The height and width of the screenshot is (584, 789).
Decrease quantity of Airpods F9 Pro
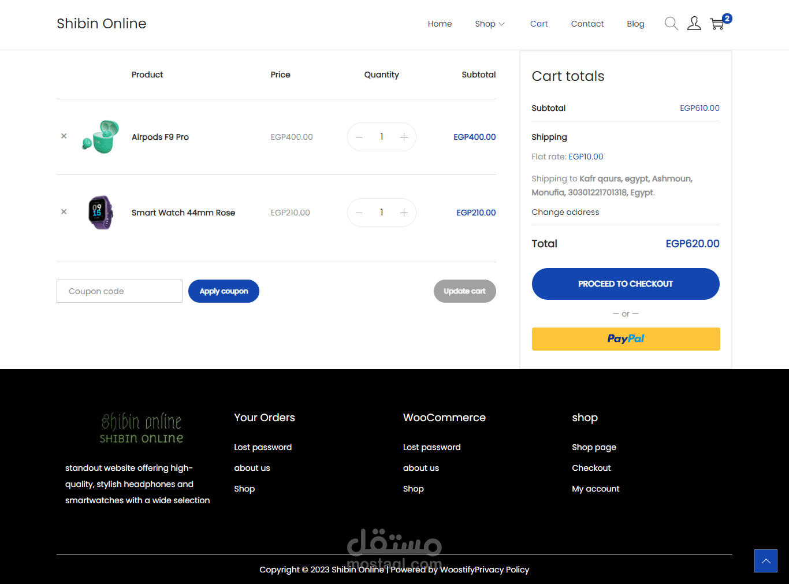click(359, 137)
